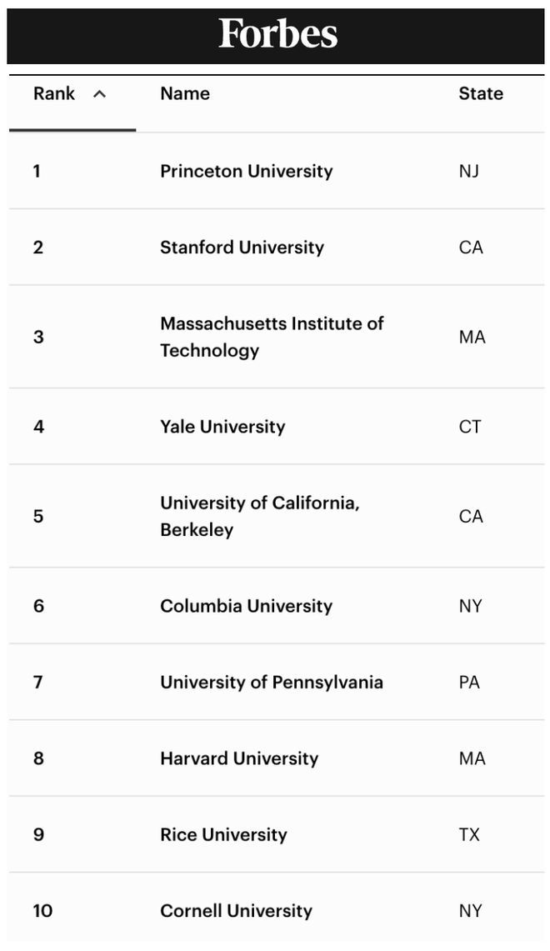This screenshot has height=951, width=550.
Task: Toggle the Rank sort arrow
Action: (x=100, y=94)
